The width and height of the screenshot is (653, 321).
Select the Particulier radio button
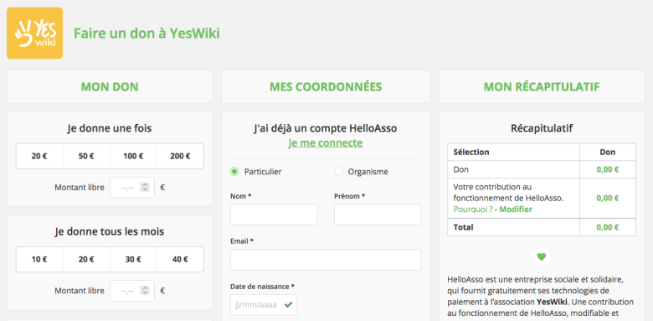coord(234,171)
